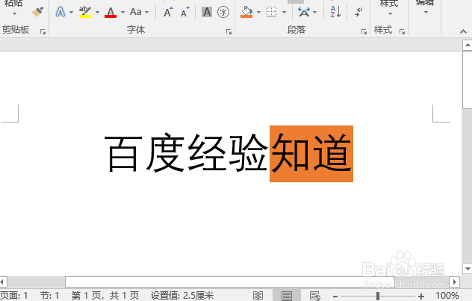Click the text 百度经验 in document
Screen dimensions: 472x301
pos(186,152)
